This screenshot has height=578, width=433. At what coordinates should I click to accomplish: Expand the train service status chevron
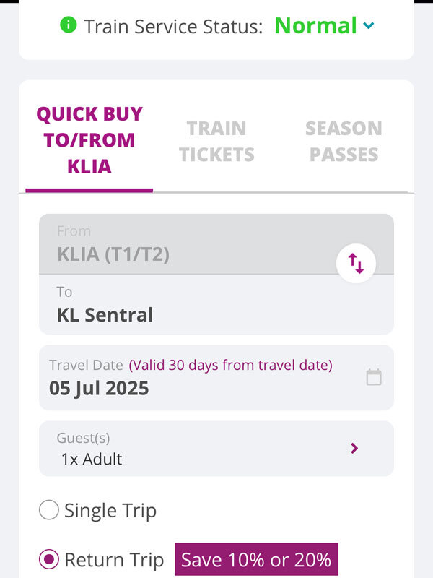[x=369, y=26]
